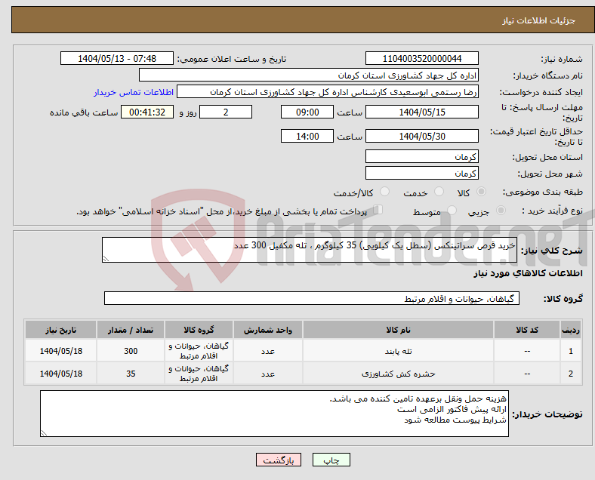The width and height of the screenshot is (595, 480).
Task: Click the نام کالا column header
Action: [x=398, y=330]
